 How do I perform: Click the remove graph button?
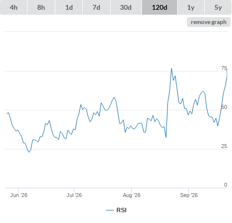(x=209, y=22)
